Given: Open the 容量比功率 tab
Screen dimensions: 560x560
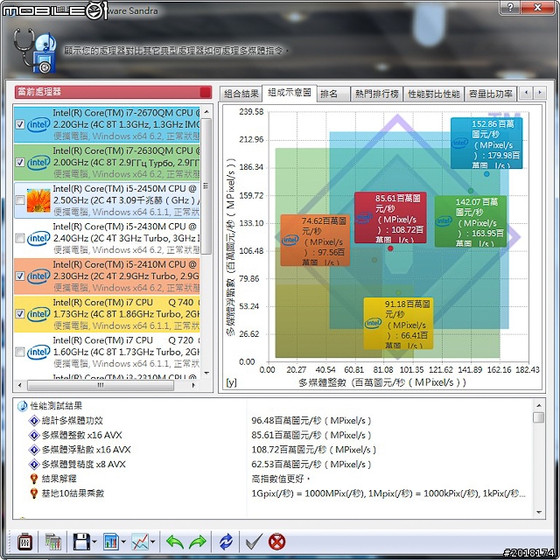Looking at the screenshot, I should 491,94.
